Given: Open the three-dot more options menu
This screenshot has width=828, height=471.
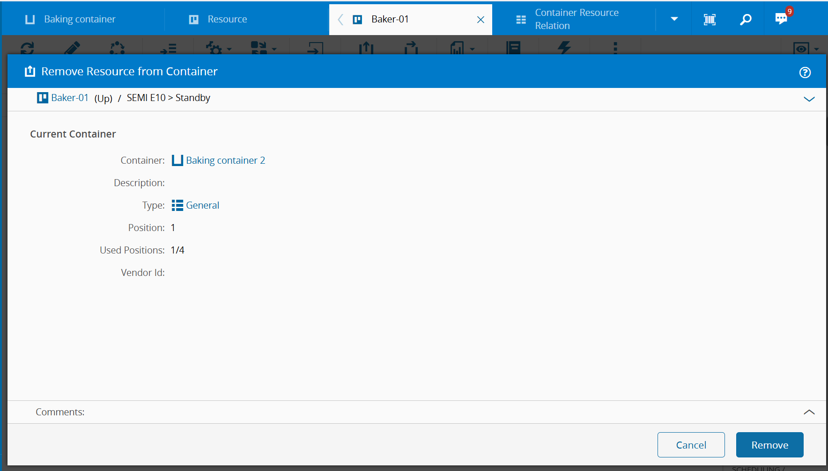Looking at the screenshot, I should click(x=615, y=48).
